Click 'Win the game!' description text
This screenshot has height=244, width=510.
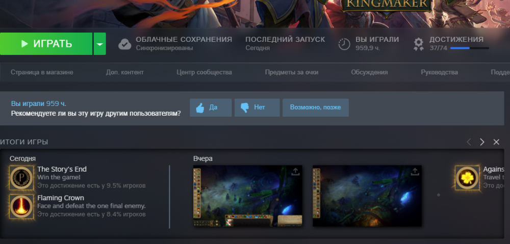[x=59, y=177]
